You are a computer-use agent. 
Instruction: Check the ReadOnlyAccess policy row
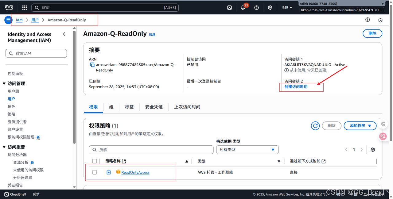95,172
